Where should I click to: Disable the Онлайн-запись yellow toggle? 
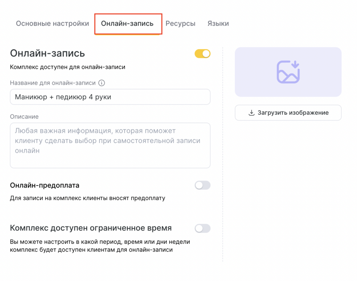point(203,54)
